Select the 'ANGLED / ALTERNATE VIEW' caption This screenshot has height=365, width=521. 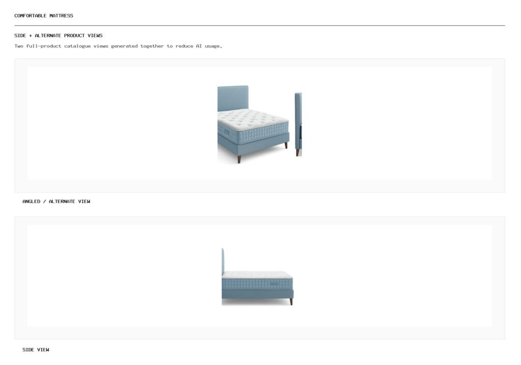(56, 202)
